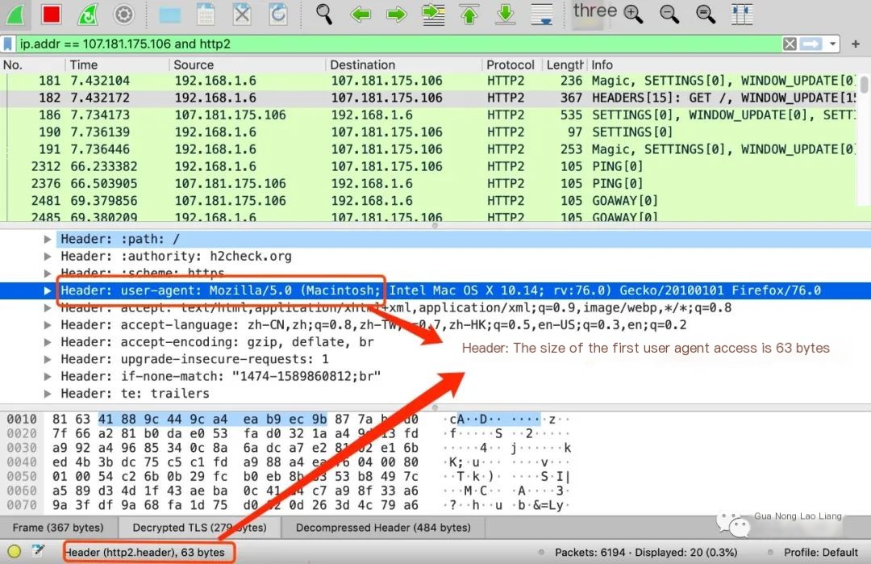This screenshot has width=871, height=564.
Task: Expand upgrade-insecure-requests header
Action: pos(48,360)
